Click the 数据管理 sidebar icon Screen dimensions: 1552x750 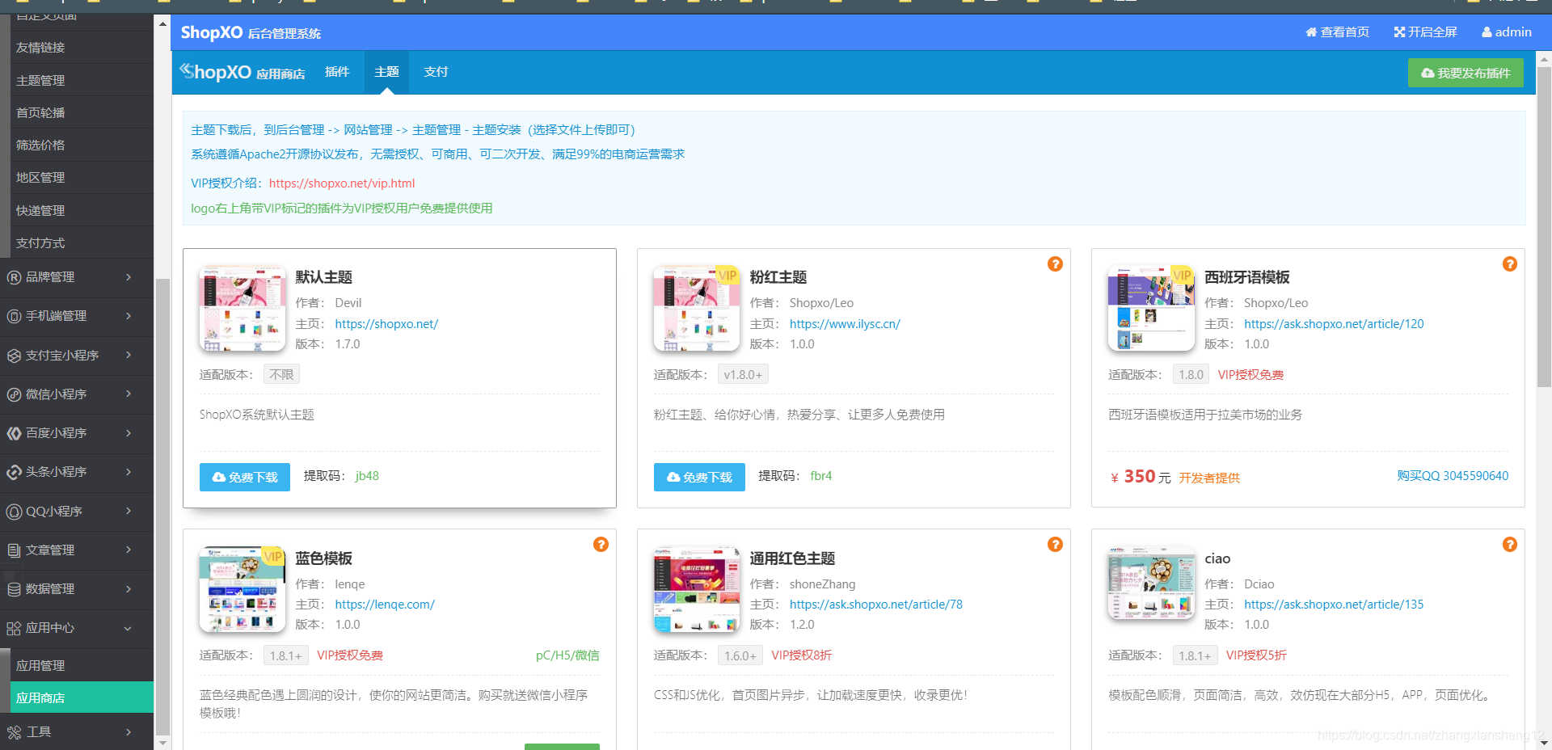pyautogui.click(x=14, y=589)
